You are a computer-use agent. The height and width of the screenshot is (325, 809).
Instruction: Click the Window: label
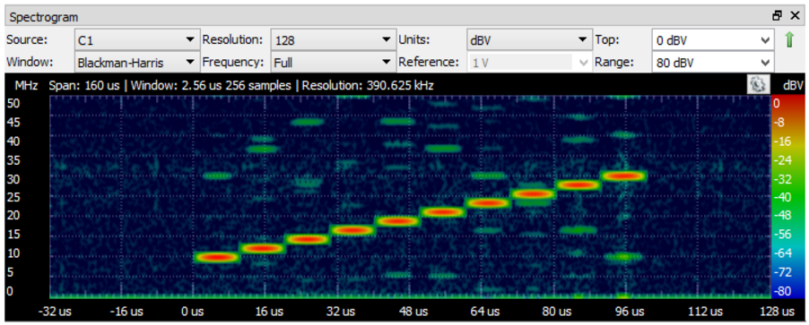[x=29, y=63]
